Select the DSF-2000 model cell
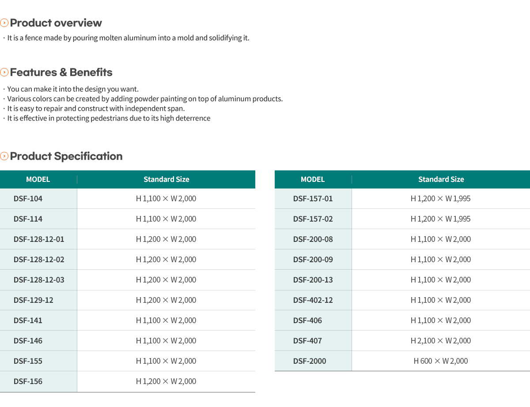530x407 pixels. tap(313, 361)
